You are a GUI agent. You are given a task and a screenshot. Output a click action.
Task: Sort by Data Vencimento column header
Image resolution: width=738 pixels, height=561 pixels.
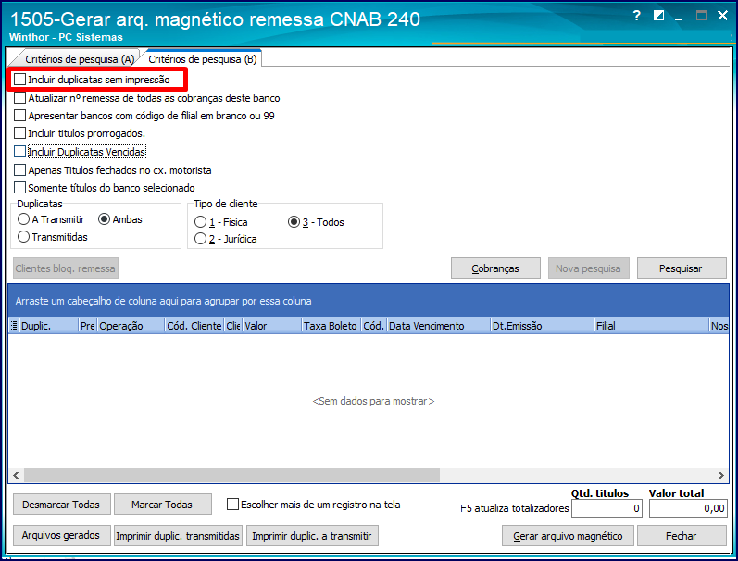click(438, 326)
